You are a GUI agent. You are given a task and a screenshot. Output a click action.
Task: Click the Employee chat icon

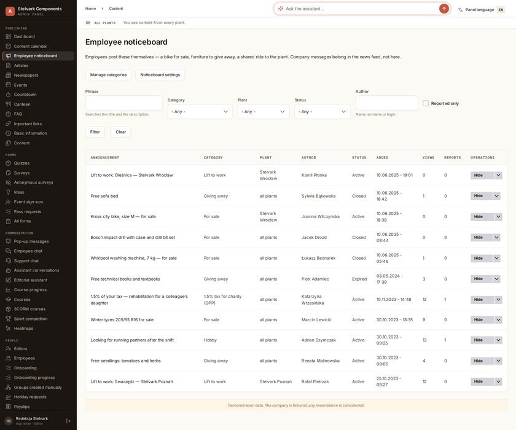coord(8,251)
